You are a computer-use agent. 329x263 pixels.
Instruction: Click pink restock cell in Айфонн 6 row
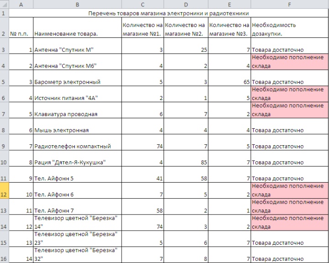point(290,190)
